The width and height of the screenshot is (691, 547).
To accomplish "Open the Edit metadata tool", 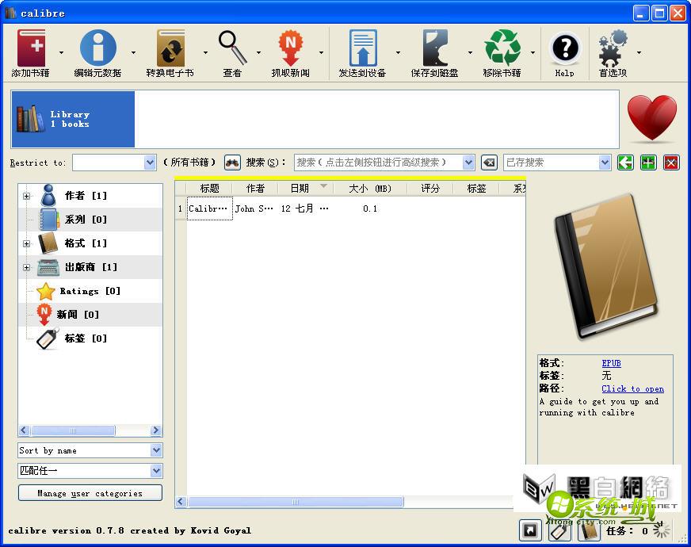I will 97,49.
